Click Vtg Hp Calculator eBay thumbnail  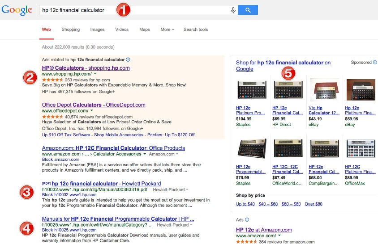pyautogui.click(x=325, y=90)
